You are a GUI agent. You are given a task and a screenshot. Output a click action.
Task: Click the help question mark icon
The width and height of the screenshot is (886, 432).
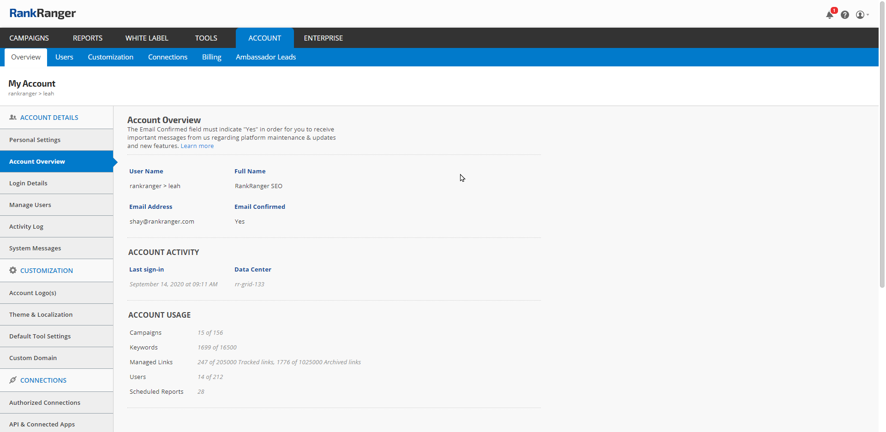coord(845,15)
